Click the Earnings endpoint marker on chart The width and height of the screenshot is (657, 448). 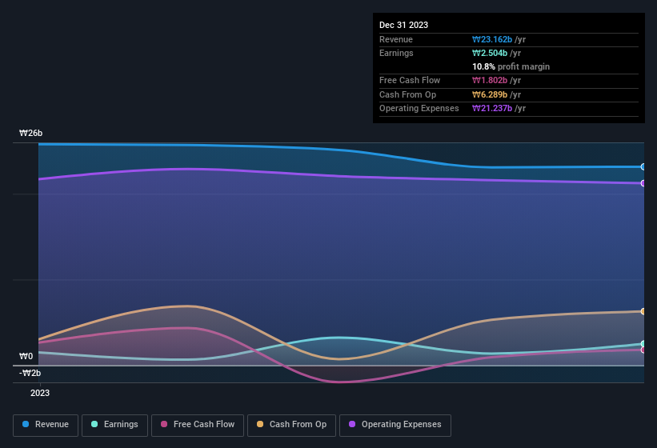643,344
